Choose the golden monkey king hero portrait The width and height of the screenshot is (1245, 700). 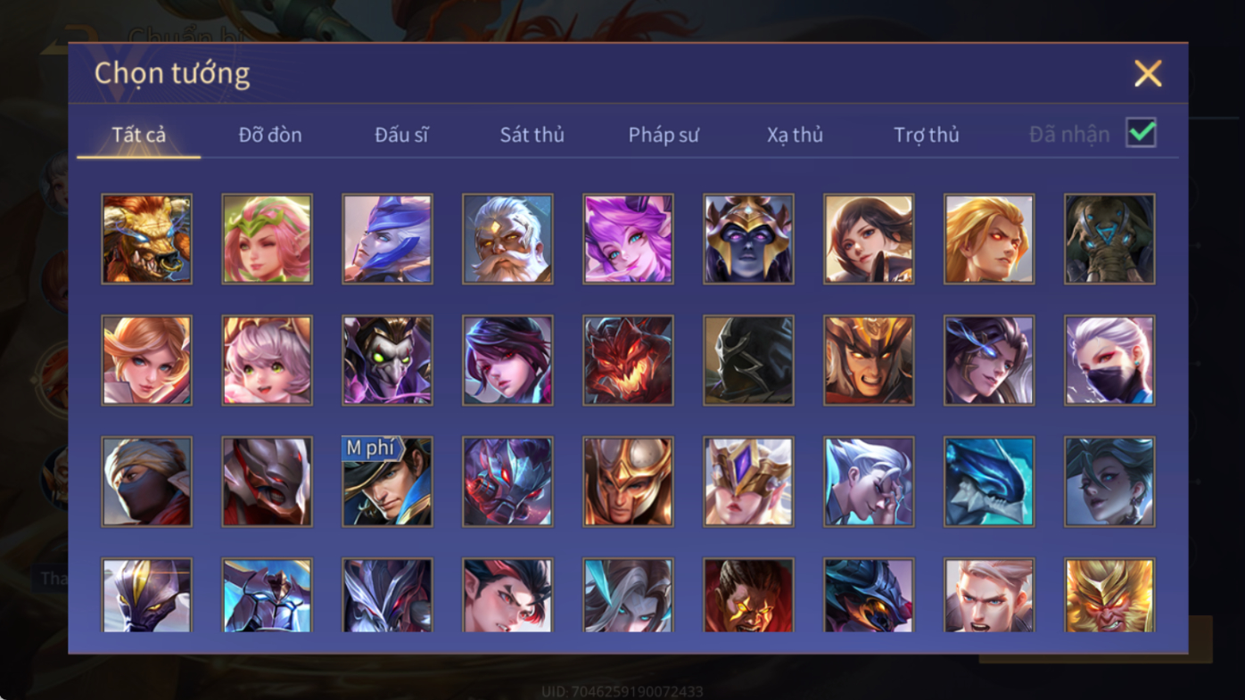click(1109, 596)
